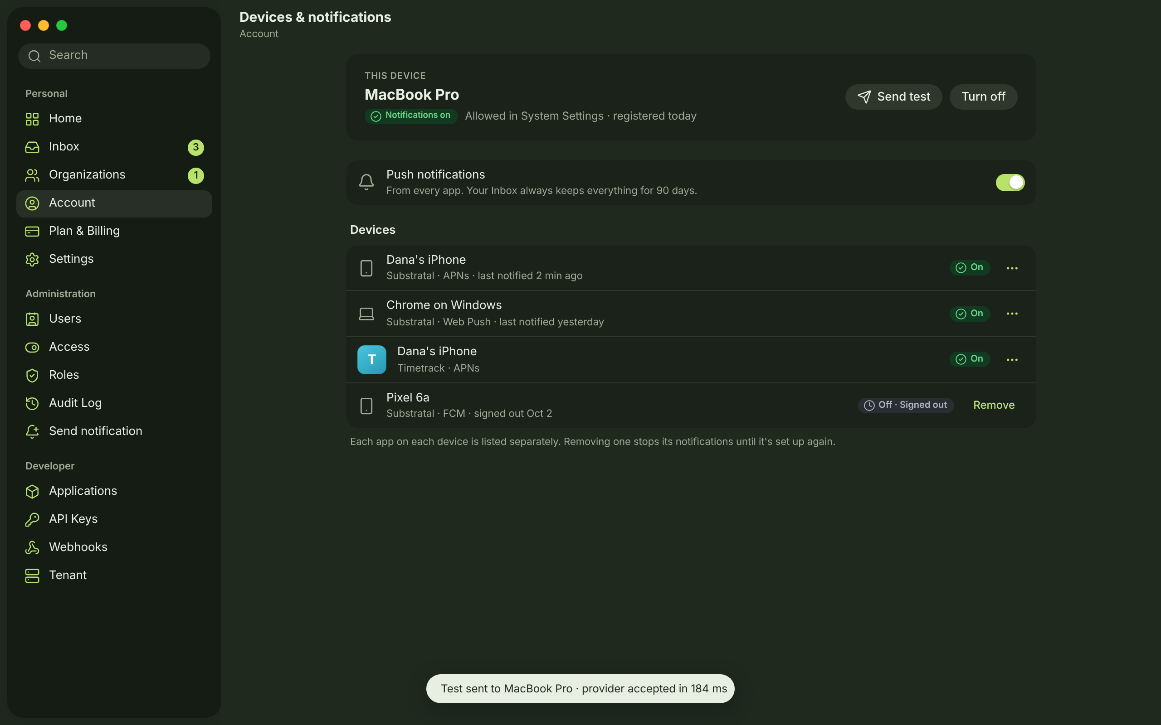Click the Organizations people icon
The image size is (1161, 725).
click(32, 175)
